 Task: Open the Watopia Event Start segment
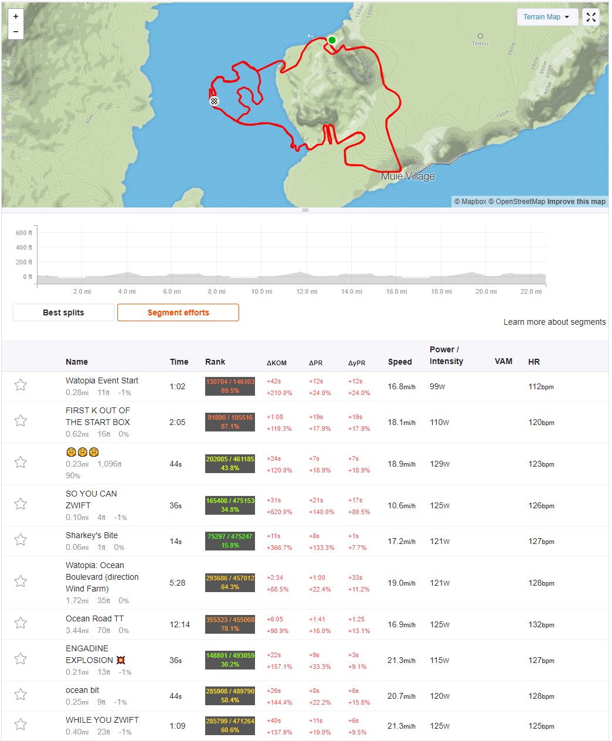pos(102,380)
